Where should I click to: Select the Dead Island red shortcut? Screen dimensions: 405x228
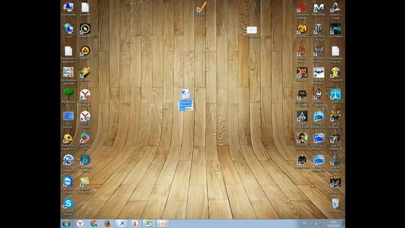[302, 11]
